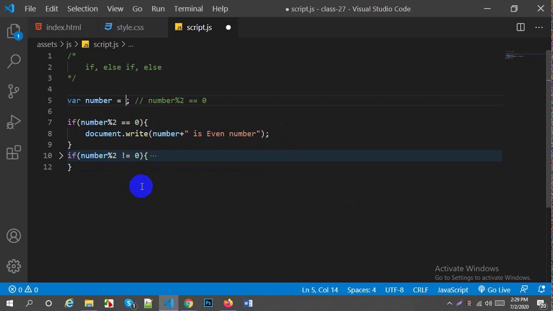The height and width of the screenshot is (311, 553).
Task: Expand folded code block on line 10
Action: pos(61,155)
